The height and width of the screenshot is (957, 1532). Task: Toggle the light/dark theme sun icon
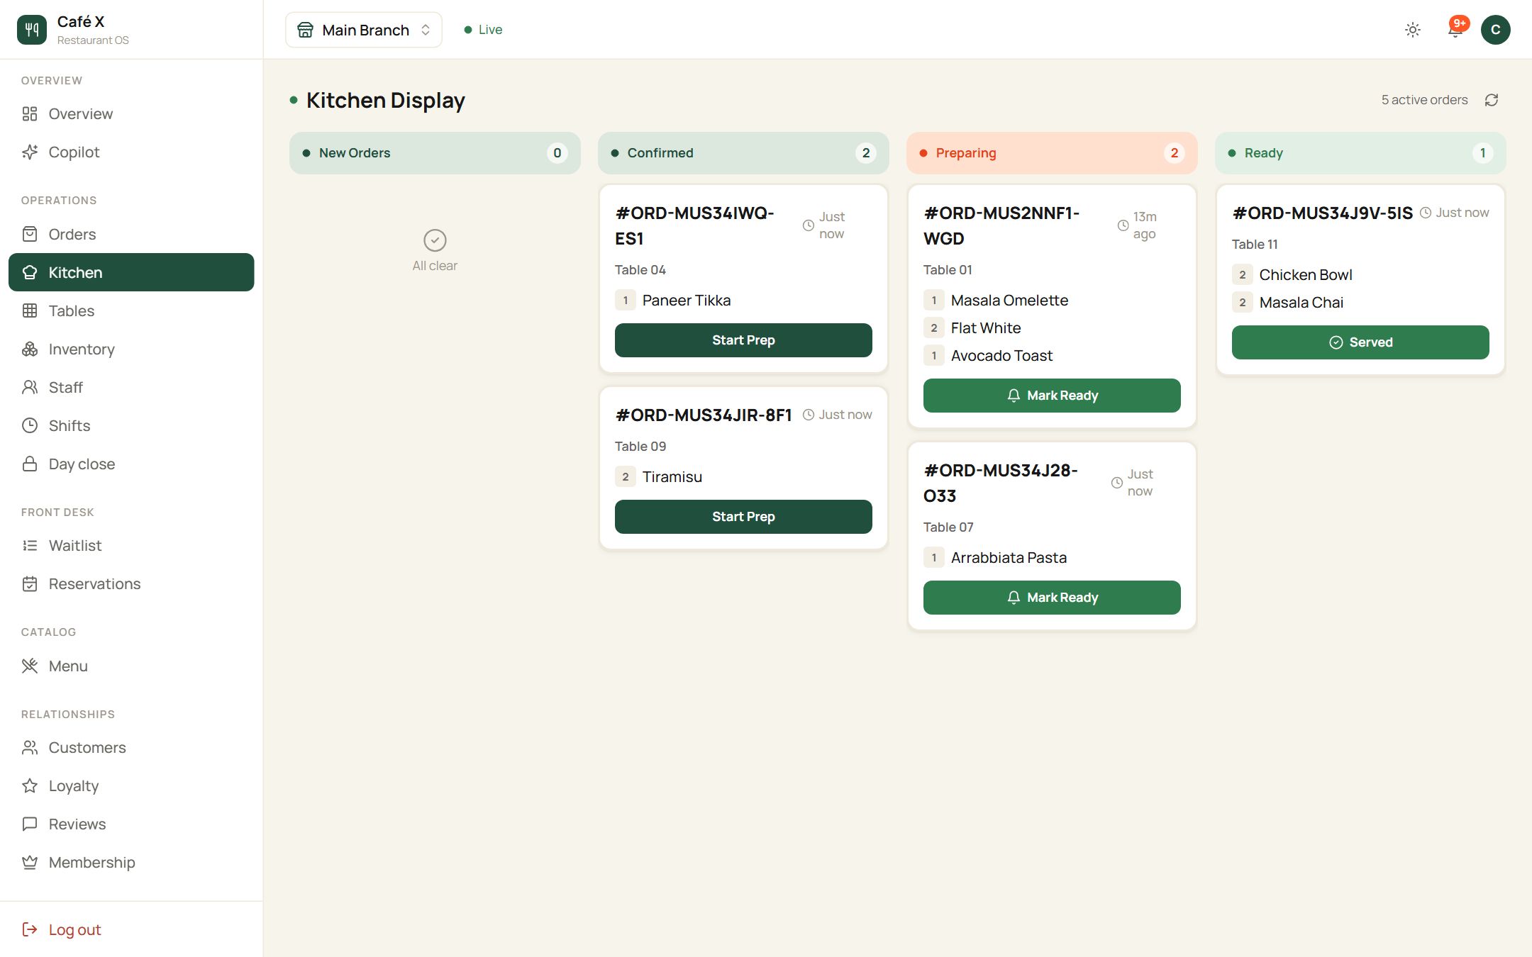click(1412, 30)
